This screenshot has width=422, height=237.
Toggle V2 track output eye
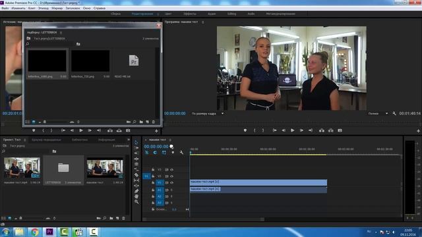[171, 176]
